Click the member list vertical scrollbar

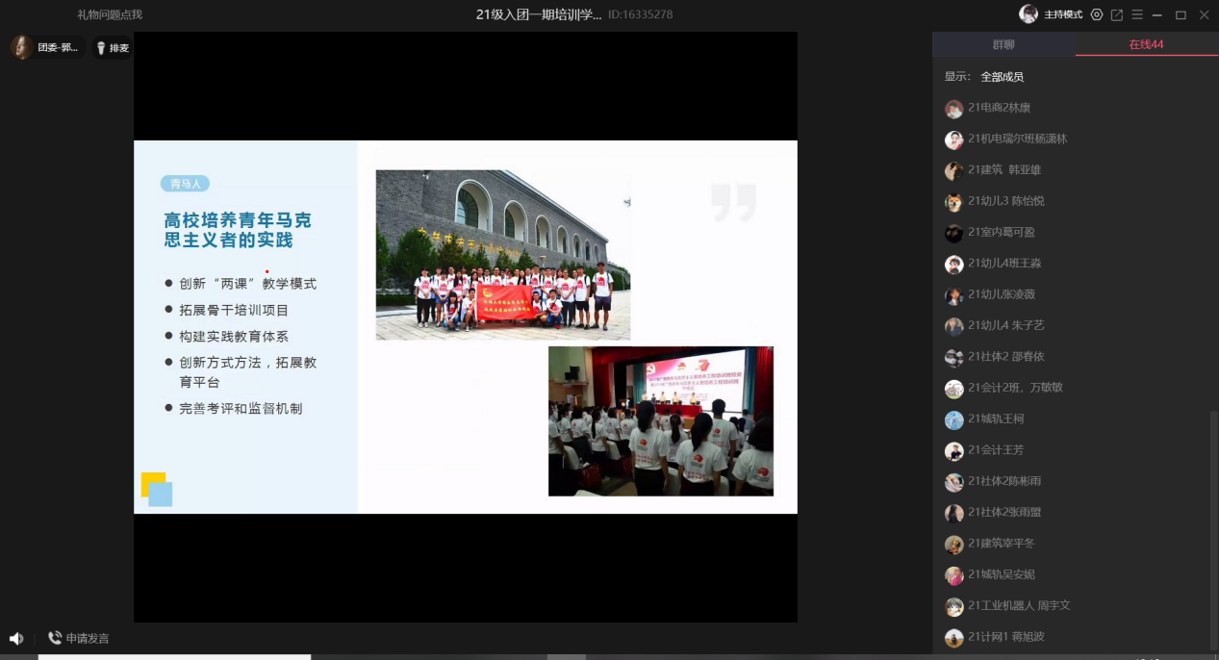click(1213, 529)
